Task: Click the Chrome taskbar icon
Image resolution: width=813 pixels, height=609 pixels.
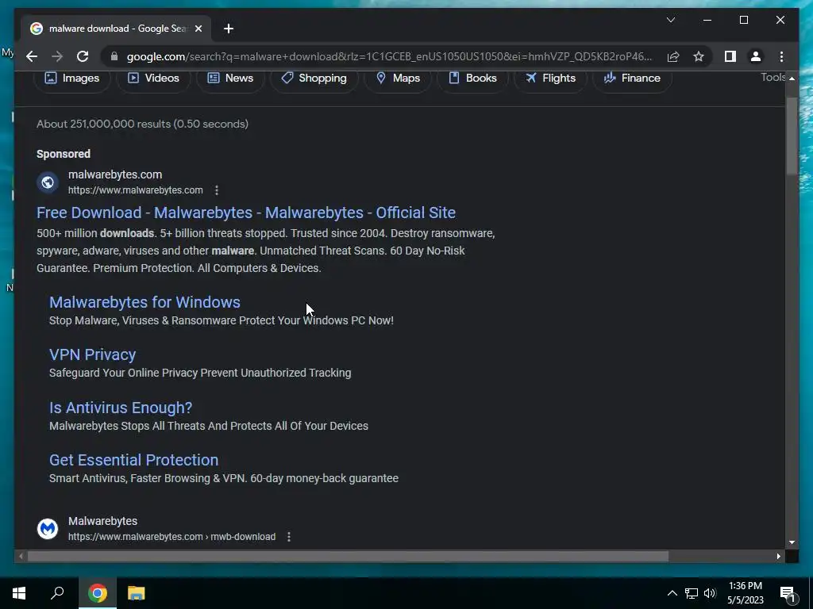Action: 98,593
